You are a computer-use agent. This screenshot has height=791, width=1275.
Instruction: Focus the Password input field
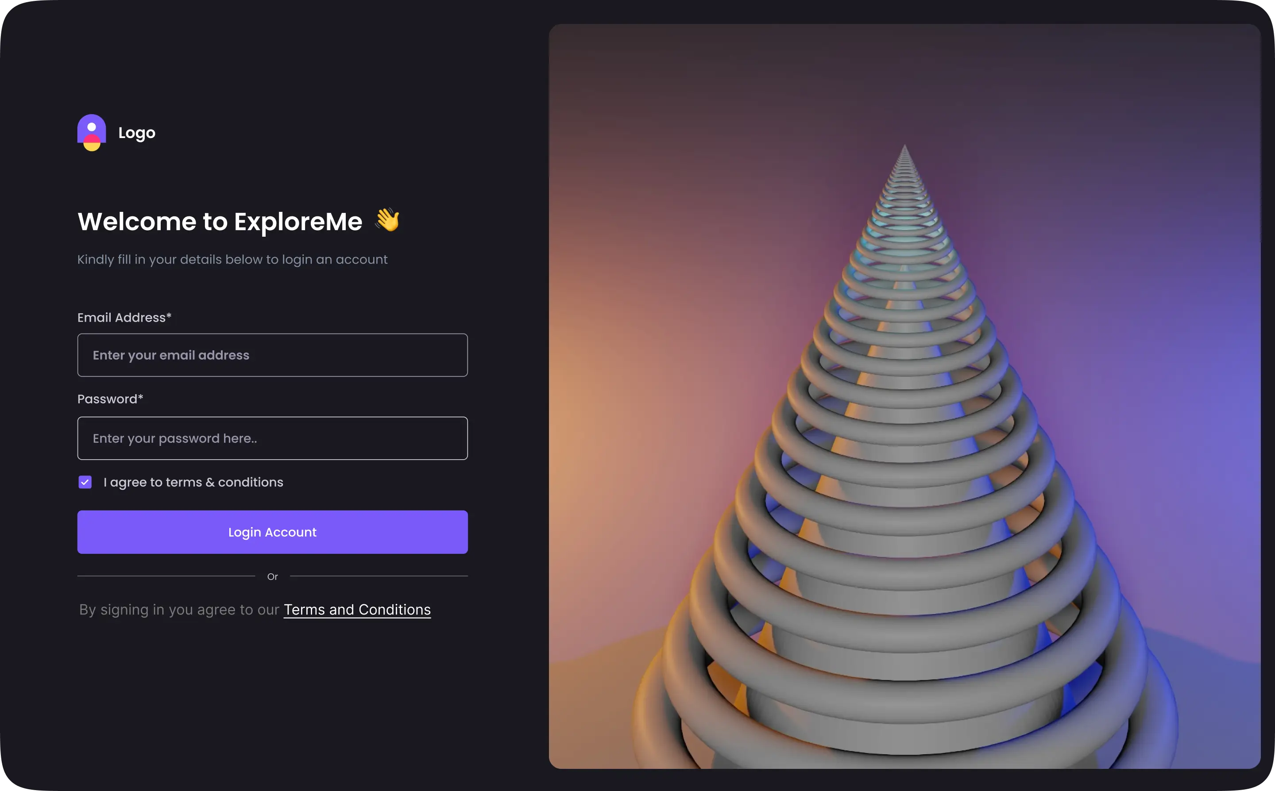[x=272, y=438]
